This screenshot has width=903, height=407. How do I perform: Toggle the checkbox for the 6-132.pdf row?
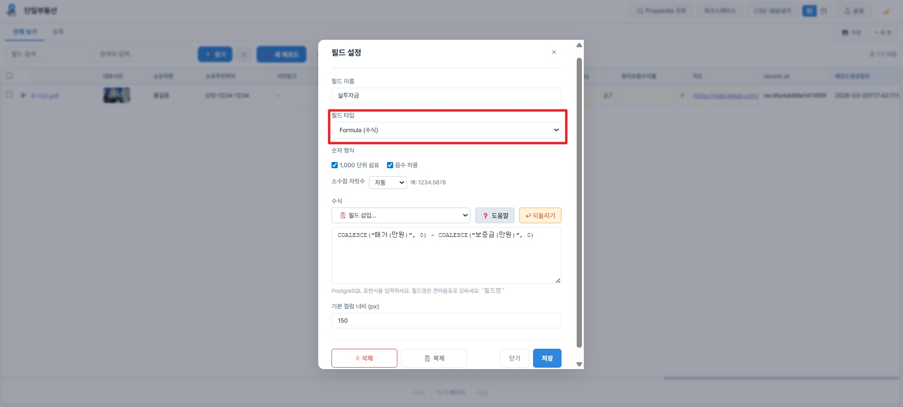(9, 95)
